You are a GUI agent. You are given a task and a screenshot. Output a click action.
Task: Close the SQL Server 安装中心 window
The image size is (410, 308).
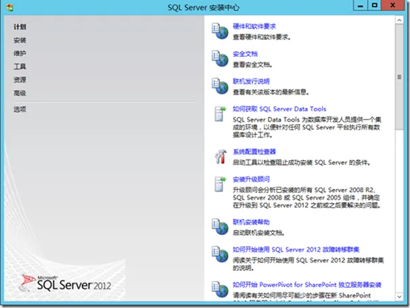392,5
